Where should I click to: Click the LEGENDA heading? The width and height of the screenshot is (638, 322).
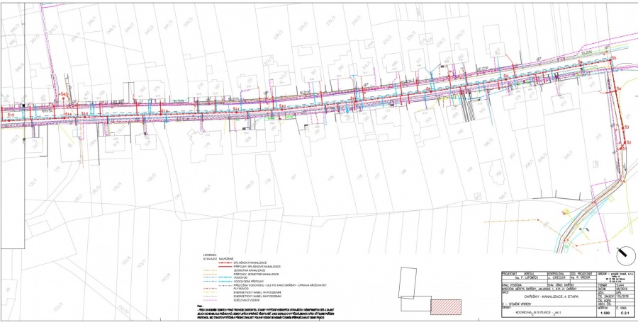tap(209, 253)
